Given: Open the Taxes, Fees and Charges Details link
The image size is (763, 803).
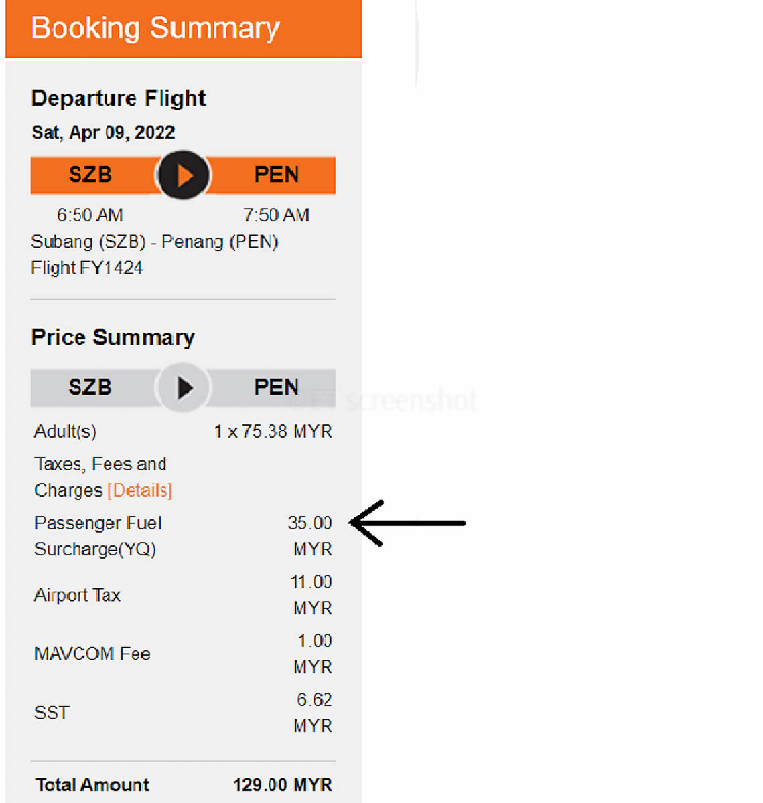Looking at the screenshot, I should (x=140, y=490).
